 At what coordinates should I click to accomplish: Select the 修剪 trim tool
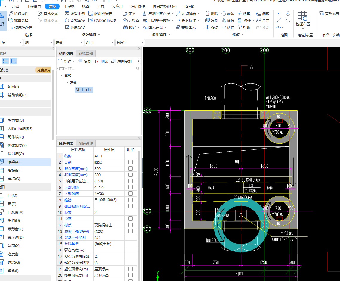click(244, 13)
